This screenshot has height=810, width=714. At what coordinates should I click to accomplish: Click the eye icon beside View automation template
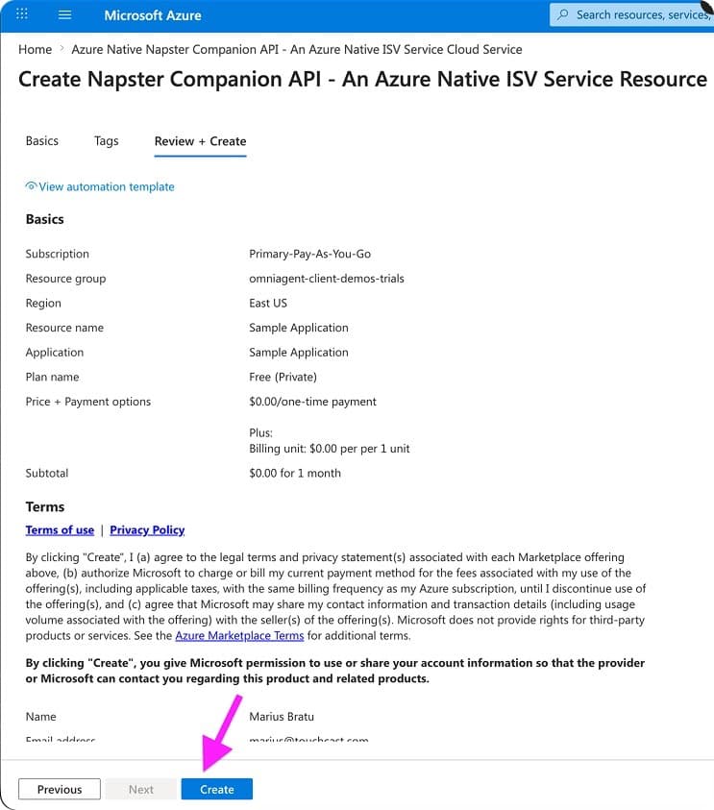point(31,186)
